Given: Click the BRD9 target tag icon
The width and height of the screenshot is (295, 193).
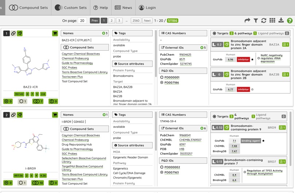Looking at the screenshot, I should pyautogui.click(x=227, y=127).
